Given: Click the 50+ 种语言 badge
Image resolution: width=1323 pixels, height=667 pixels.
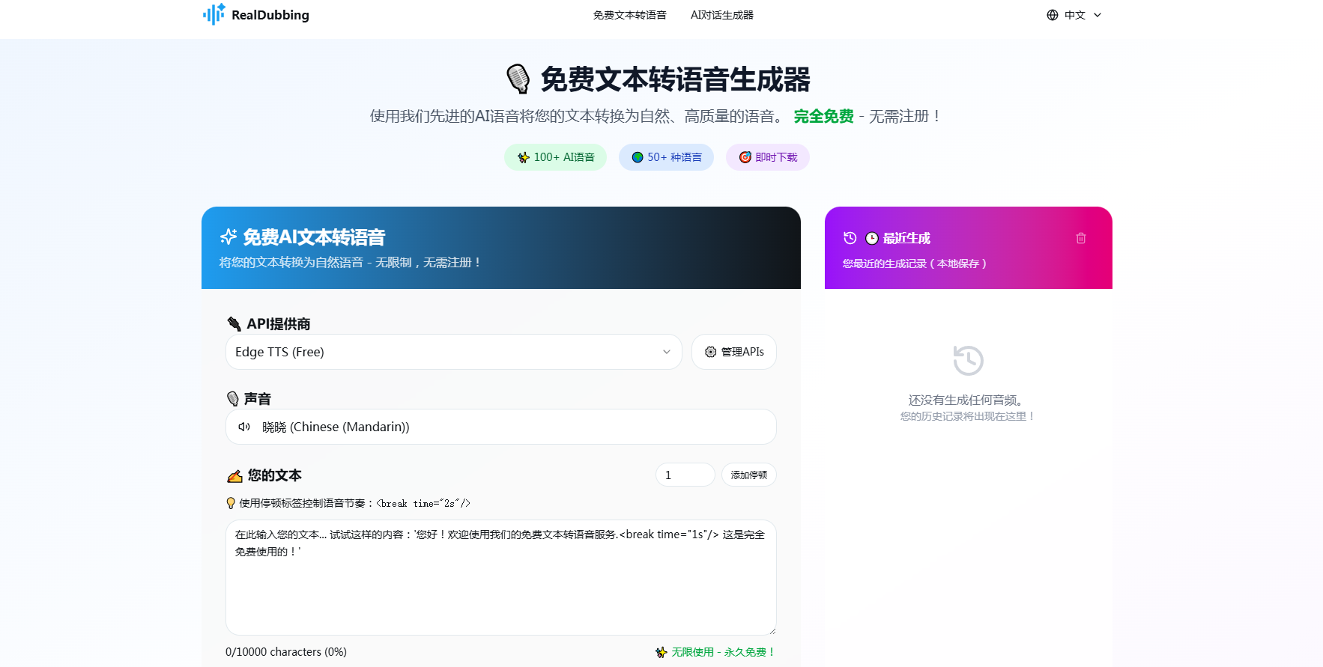Looking at the screenshot, I should [666, 157].
